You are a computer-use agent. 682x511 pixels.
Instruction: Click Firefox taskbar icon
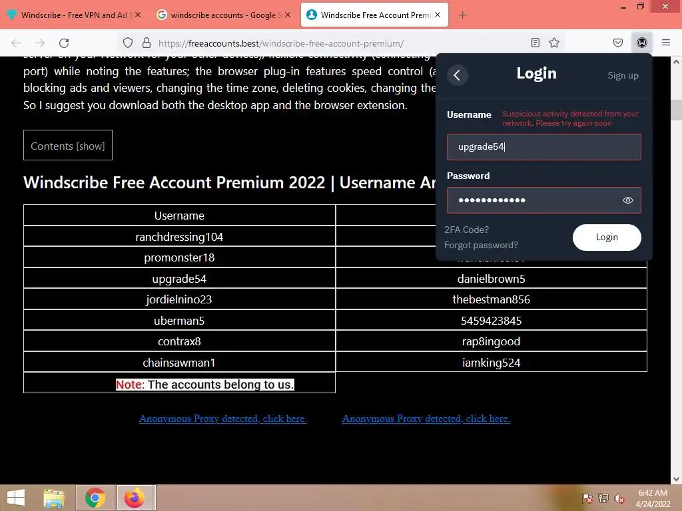(135, 498)
